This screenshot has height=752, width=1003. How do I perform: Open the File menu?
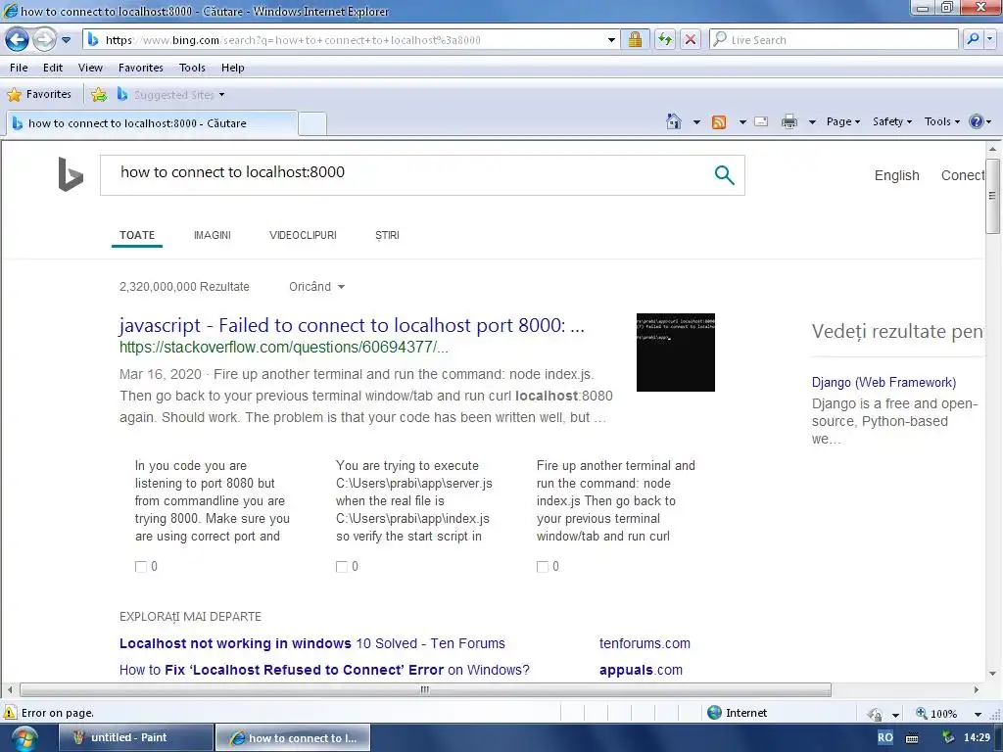click(19, 68)
